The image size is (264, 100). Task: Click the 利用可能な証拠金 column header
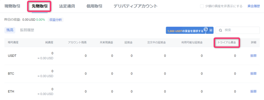tap(192, 42)
